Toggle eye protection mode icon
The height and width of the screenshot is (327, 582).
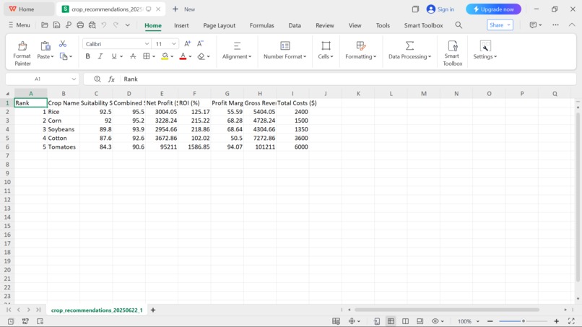pos(435,321)
